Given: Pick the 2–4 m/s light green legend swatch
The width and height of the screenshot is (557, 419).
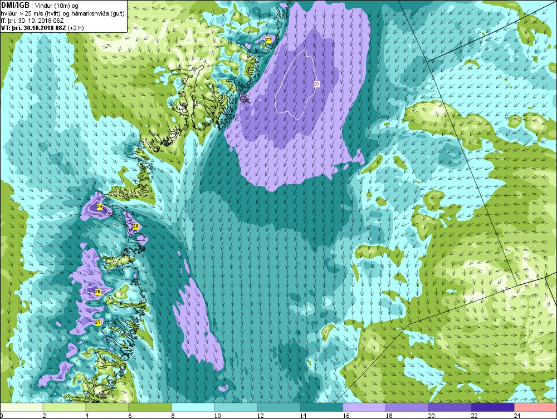Looking at the screenshot, I should click(64, 407).
